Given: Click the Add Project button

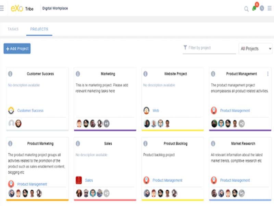Looking at the screenshot, I should pos(17,49).
